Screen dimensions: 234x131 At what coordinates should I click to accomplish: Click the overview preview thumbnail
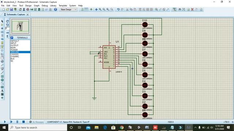click(20, 26)
